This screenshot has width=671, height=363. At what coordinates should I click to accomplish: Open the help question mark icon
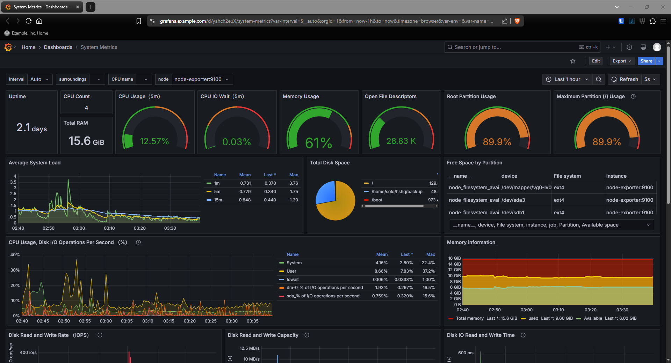tap(629, 47)
